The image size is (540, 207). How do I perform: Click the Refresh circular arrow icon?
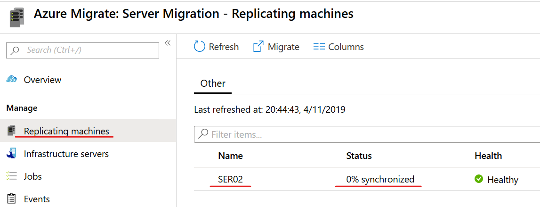200,46
